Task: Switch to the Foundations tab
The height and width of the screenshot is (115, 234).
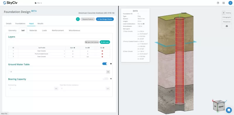Action: point(20,24)
